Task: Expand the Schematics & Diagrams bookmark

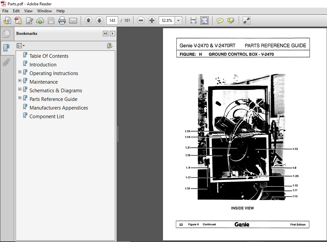Action: tap(20, 89)
